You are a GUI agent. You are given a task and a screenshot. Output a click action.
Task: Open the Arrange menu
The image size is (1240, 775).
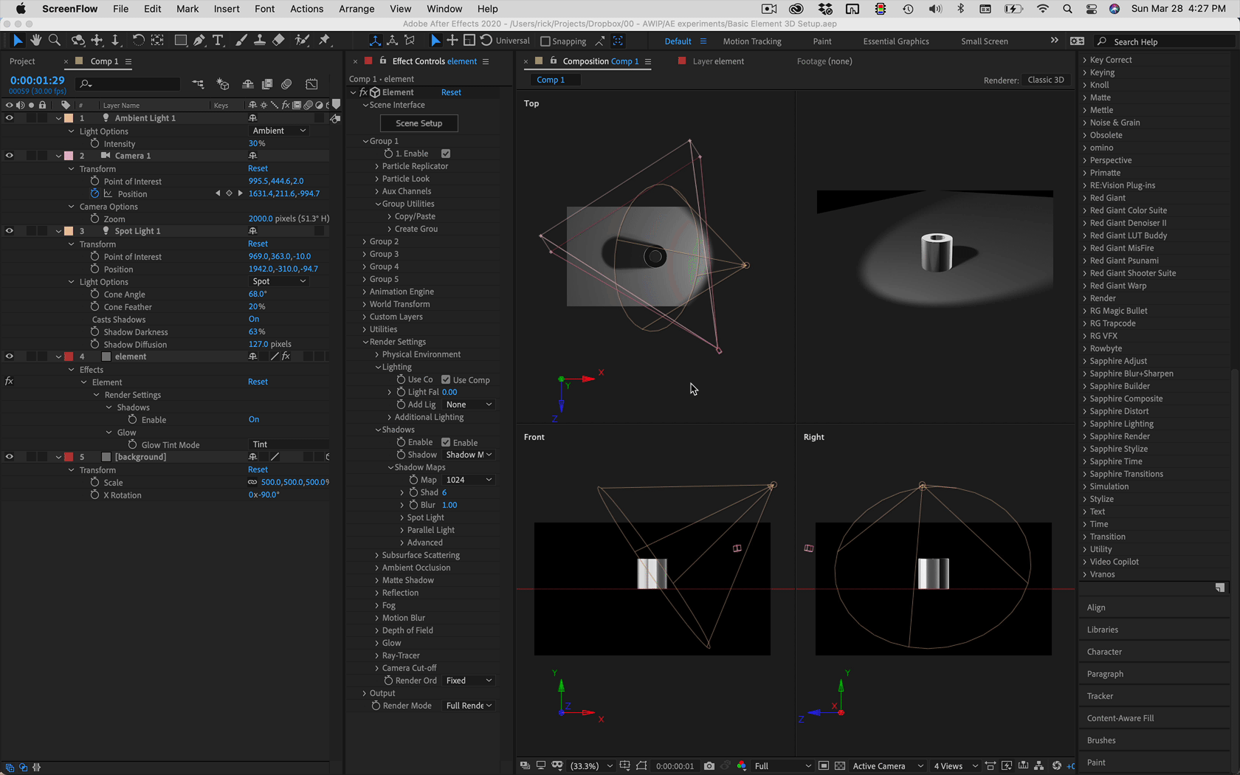click(x=356, y=9)
